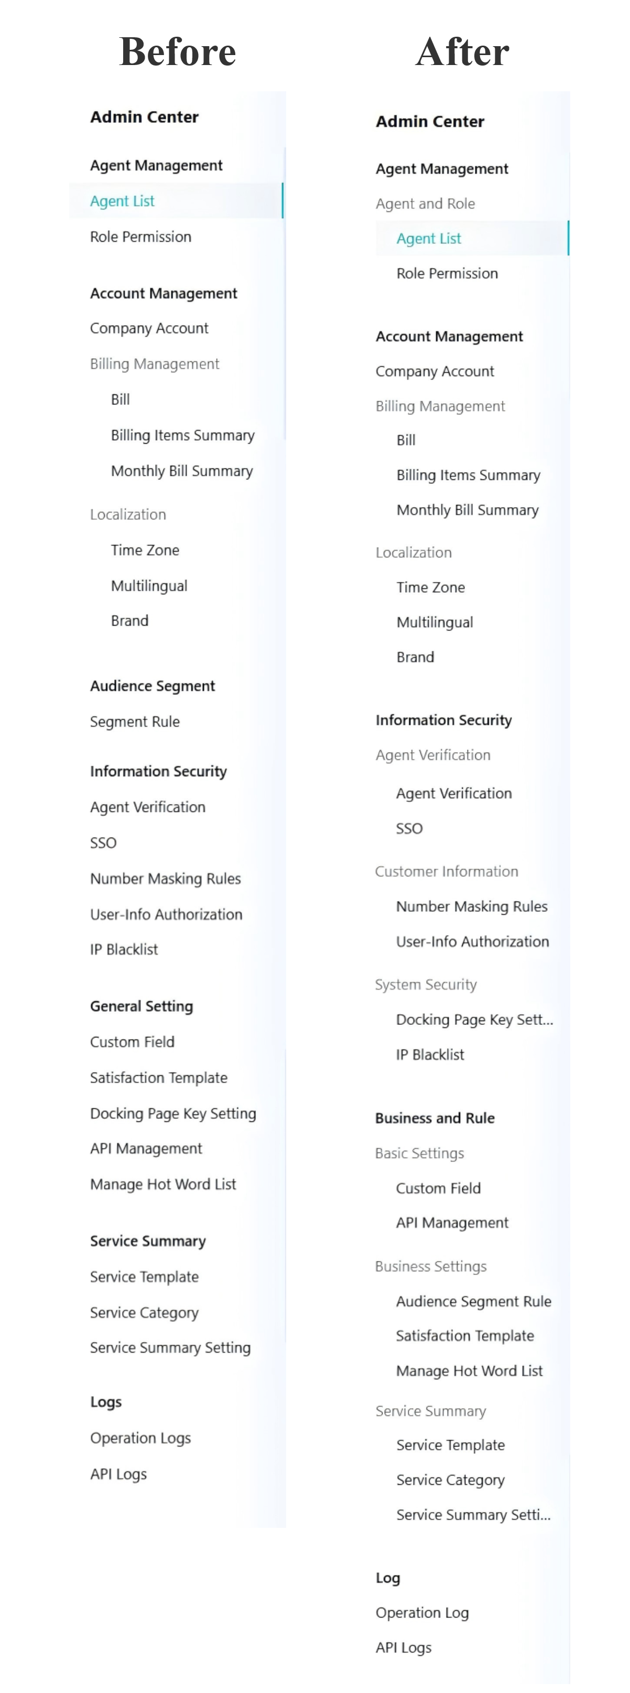This screenshot has width=630, height=1693.
Task: Expand the Agent and Role group
Action: [x=425, y=203]
